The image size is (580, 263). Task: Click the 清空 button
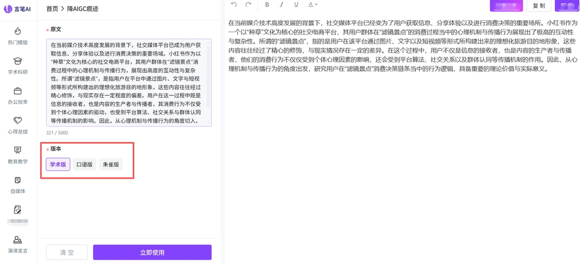[67, 252]
